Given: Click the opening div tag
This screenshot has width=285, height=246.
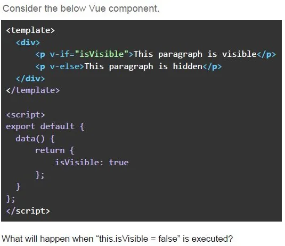Looking at the screenshot, I should 28,43.
